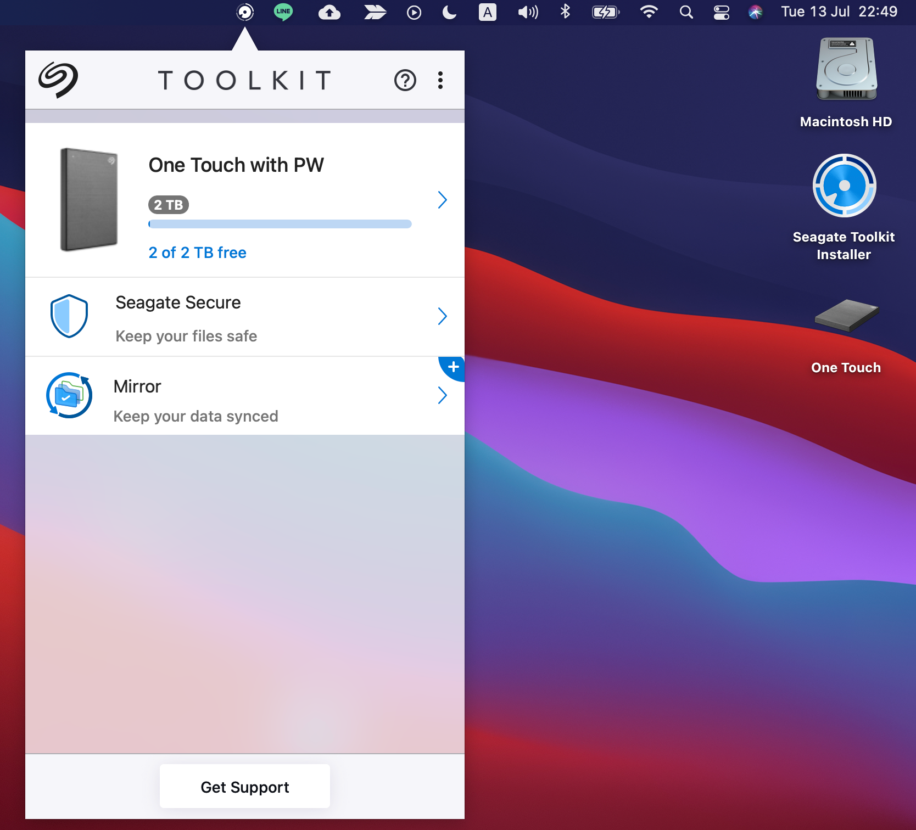Expand the Mirror activity chevron
The image size is (916, 830).
point(442,395)
